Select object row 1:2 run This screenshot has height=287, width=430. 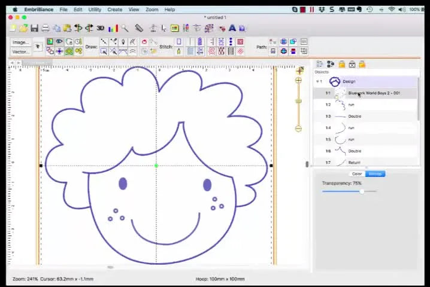[x=365, y=105]
